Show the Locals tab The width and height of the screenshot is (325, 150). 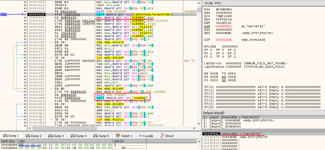tap(146, 136)
